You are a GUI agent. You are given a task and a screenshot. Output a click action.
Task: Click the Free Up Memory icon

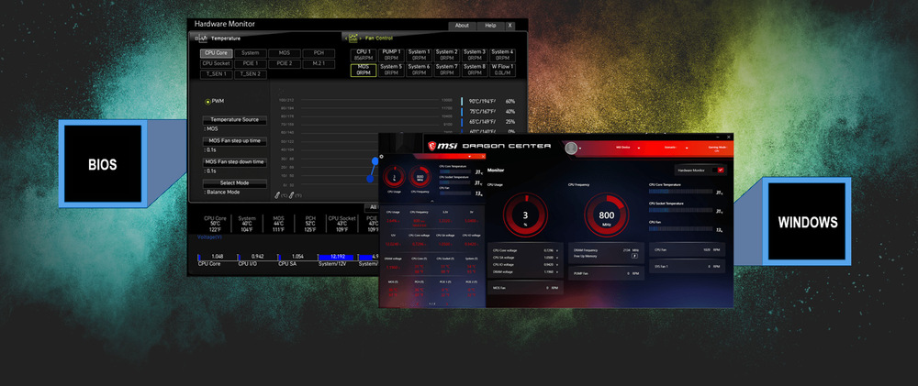[634, 256]
